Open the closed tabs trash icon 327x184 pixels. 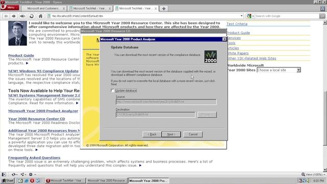point(322,9)
